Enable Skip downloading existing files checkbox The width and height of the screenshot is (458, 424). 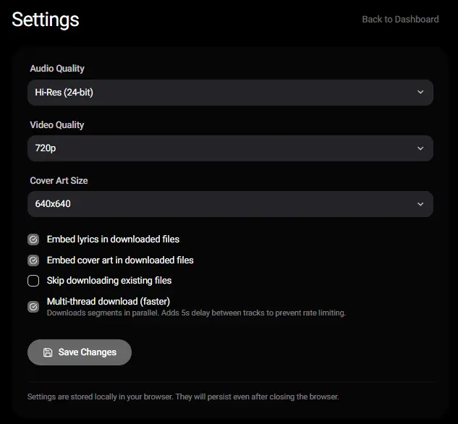(33, 281)
